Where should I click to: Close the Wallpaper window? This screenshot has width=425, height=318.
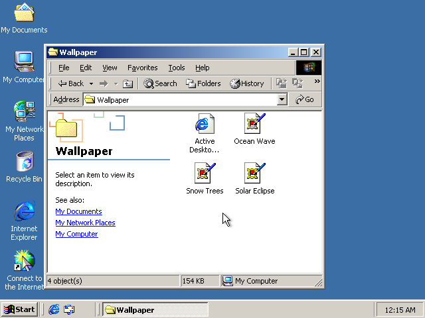(x=316, y=52)
